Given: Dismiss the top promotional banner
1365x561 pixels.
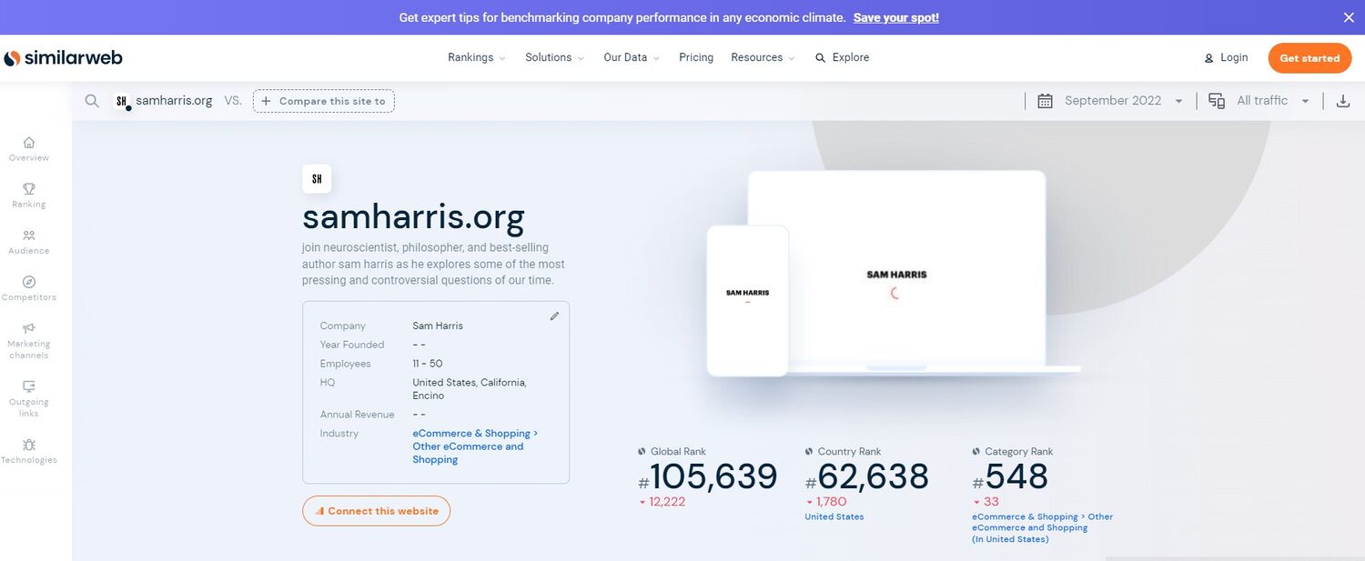Looking at the screenshot, I should click(1349, 17).
